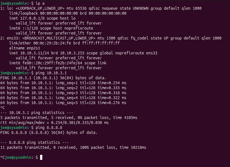Click the icmp_seq=3 ping reply line

point(63,93)
